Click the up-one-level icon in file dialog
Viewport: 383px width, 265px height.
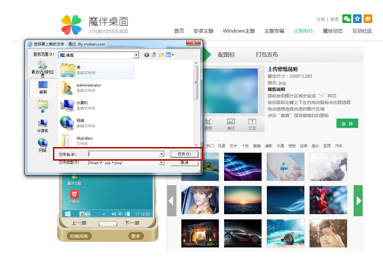[153, 55]
